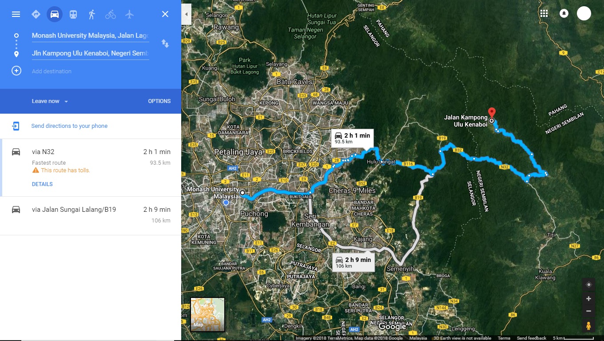Click the my-location target button
This screenshot has height=341, width=604.
point(588,284)
